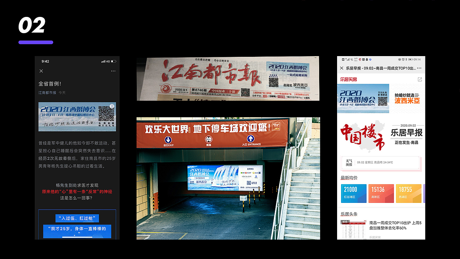This screenshot has height=259, width=460.
Task: Tap the 中国楼市 red calligraphy graphic
Action: pyautogui.click(x=363, y=137)
